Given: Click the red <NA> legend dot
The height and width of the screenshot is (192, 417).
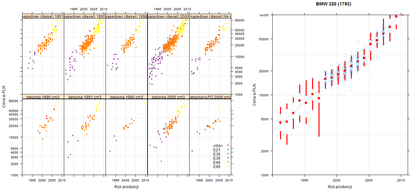Looking at the screenshot, I should [x=228, y=146].
